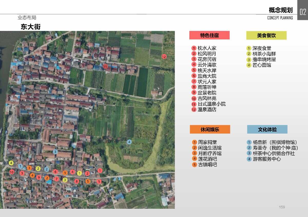Select red marker 11 on the map
This screenshot has height=217, width=308.
tap(105, 67)
